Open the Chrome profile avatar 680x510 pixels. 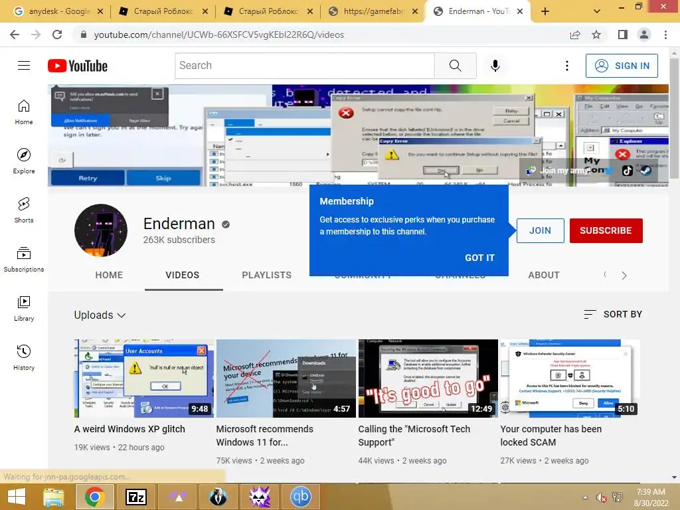click(x=644, y=35)
